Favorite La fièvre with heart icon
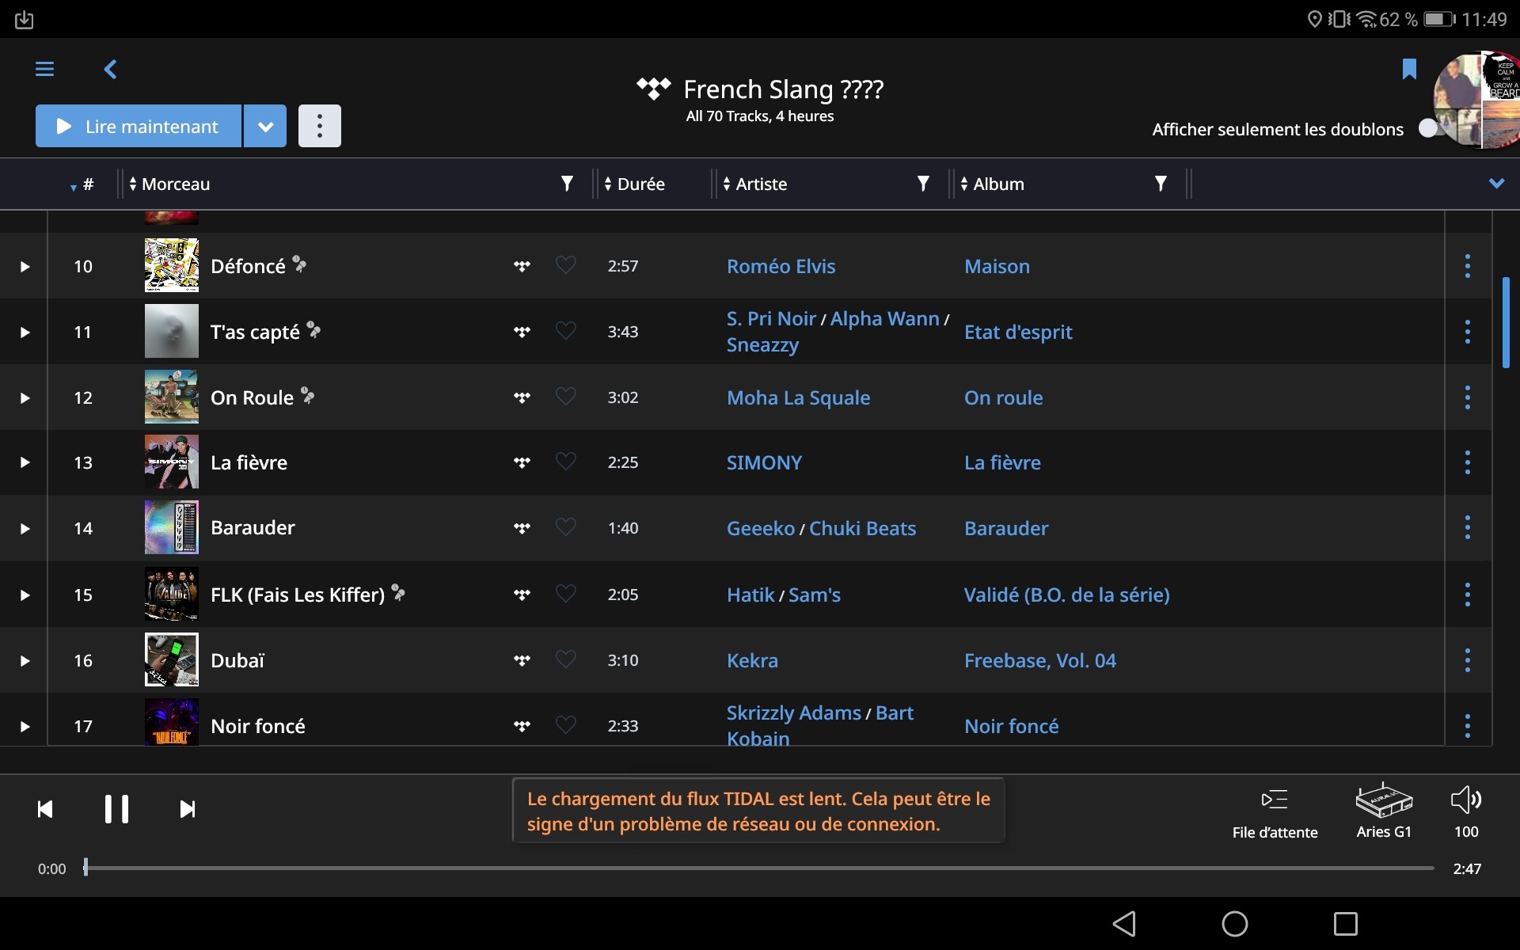Screen dimensions: 1520x950 565,462
